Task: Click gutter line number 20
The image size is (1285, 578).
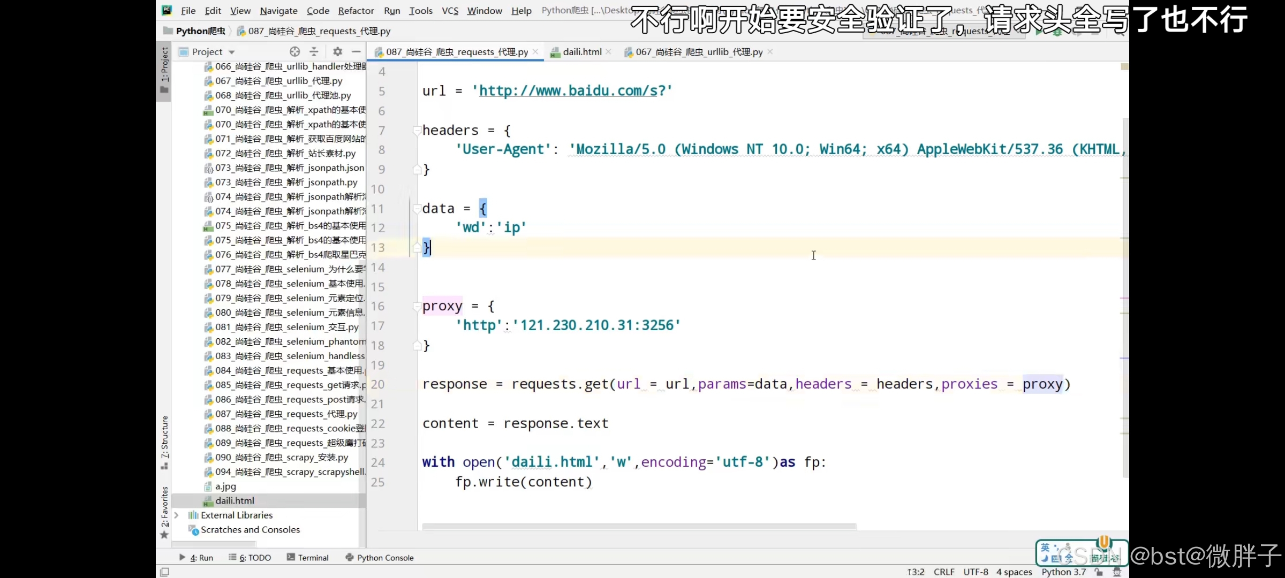Action: 377,384
